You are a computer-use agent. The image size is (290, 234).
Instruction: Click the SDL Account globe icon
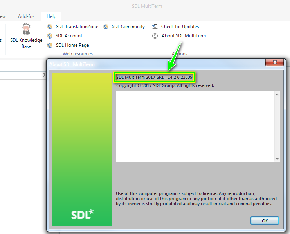pyautogui.click(x=50, y=36)
